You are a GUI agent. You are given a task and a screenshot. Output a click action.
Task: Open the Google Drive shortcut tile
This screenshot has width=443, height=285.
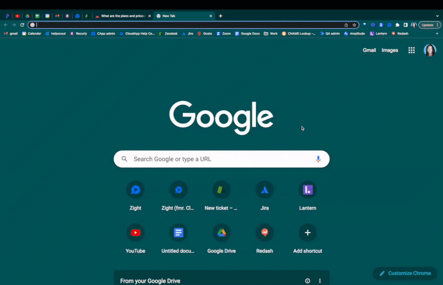pyautogui.click(x=221, y=239)
